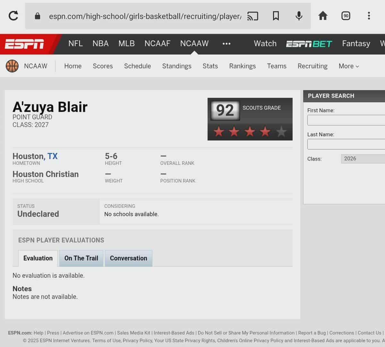The width and height of the screenshot is (385, 347).
Task: Bookmark this page with the bookmark icon
Action: (x=276, y=16)
